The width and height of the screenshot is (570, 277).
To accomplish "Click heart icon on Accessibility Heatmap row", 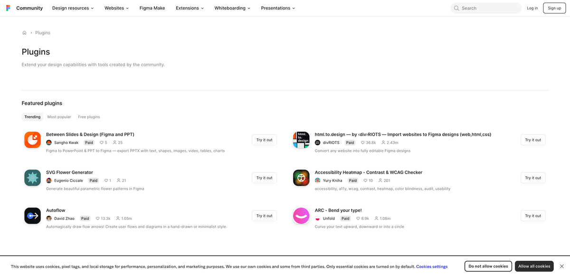I will 366,181.
